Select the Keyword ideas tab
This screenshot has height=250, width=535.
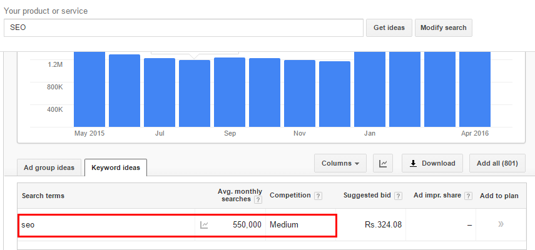coord(115,167)
